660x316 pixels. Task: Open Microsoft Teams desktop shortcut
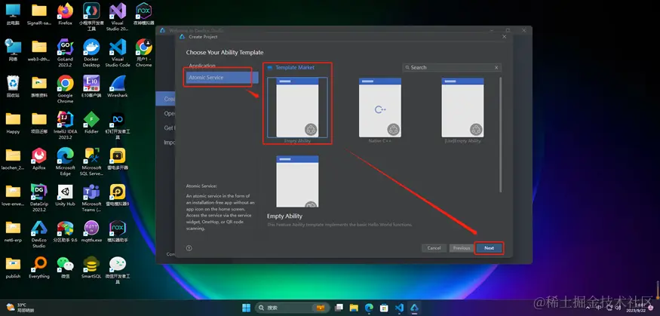click(91, 198)
